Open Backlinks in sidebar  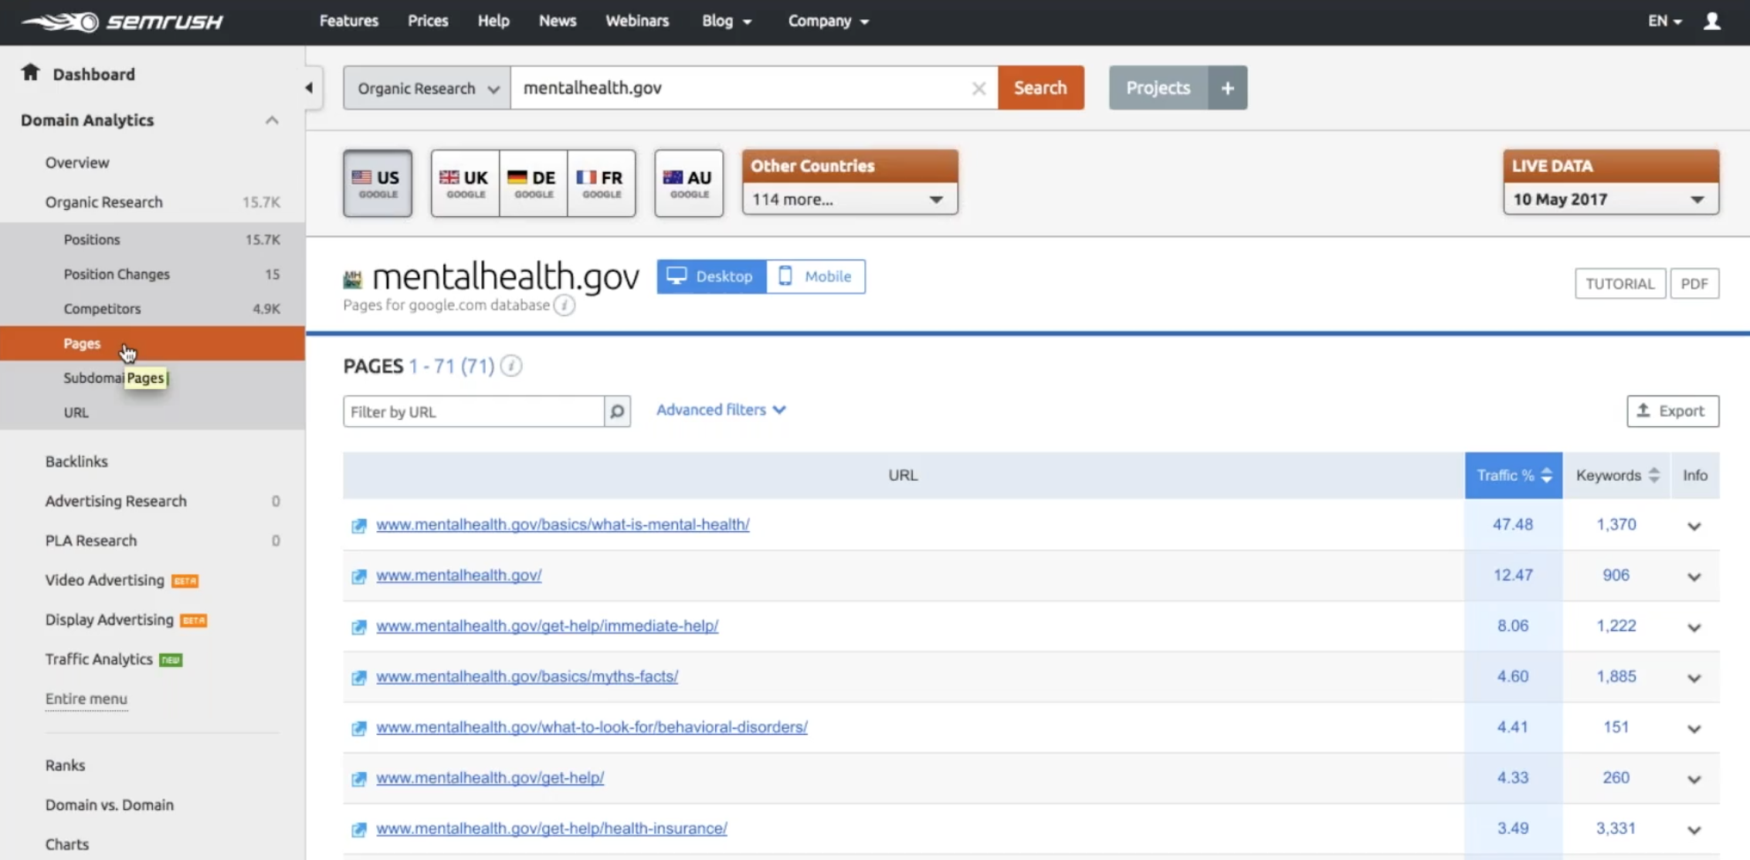76,462
